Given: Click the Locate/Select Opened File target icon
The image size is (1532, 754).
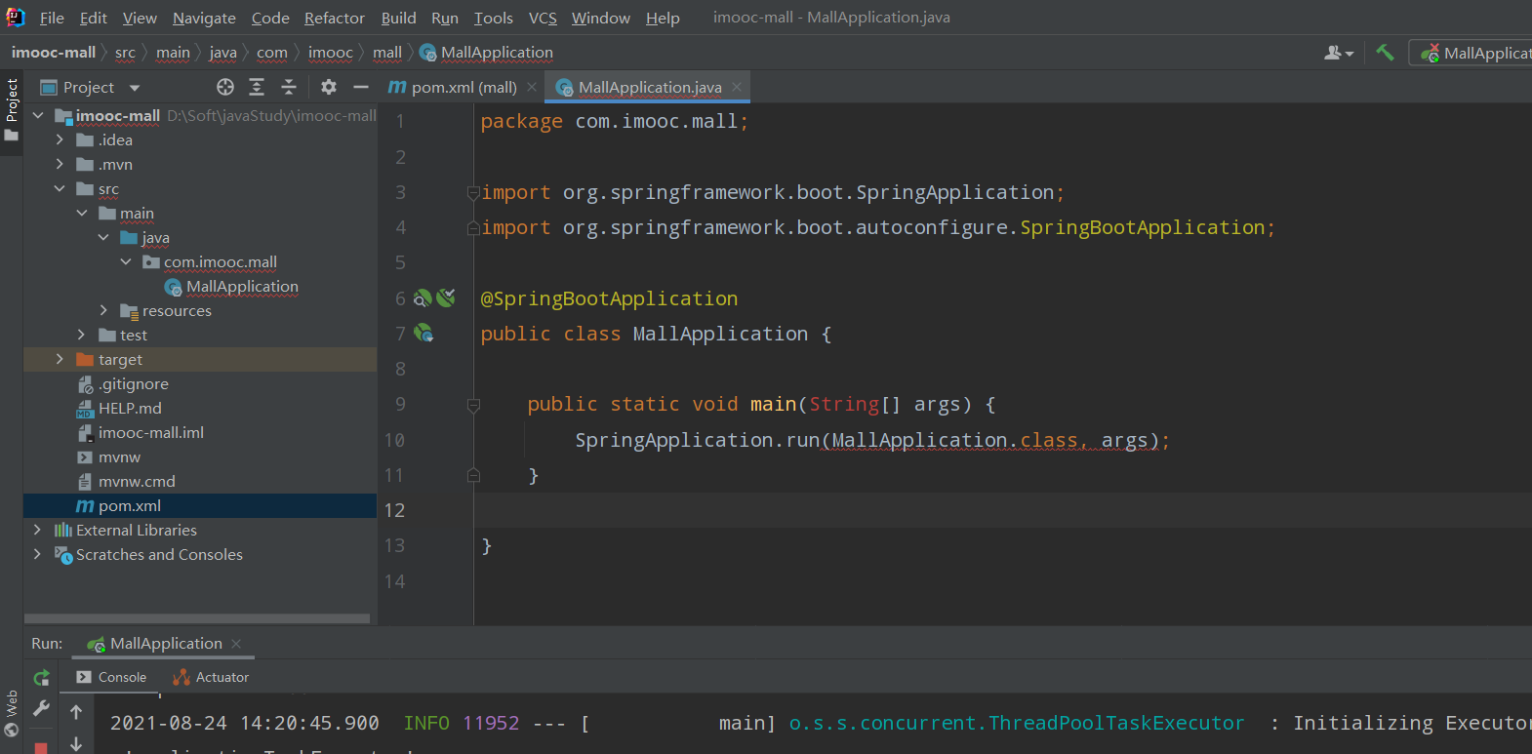Looking at the screenshot, I should click(225, 87).
